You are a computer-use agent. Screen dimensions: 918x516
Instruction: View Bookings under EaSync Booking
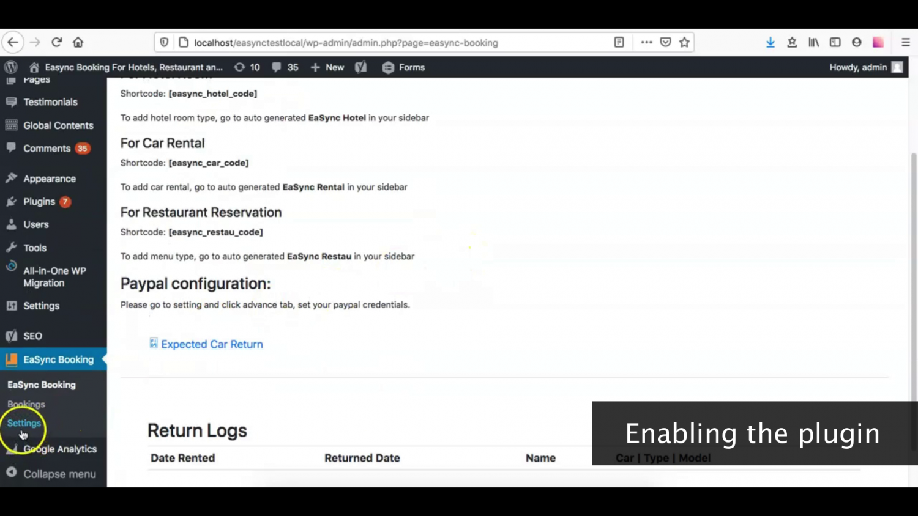[26, 404]
